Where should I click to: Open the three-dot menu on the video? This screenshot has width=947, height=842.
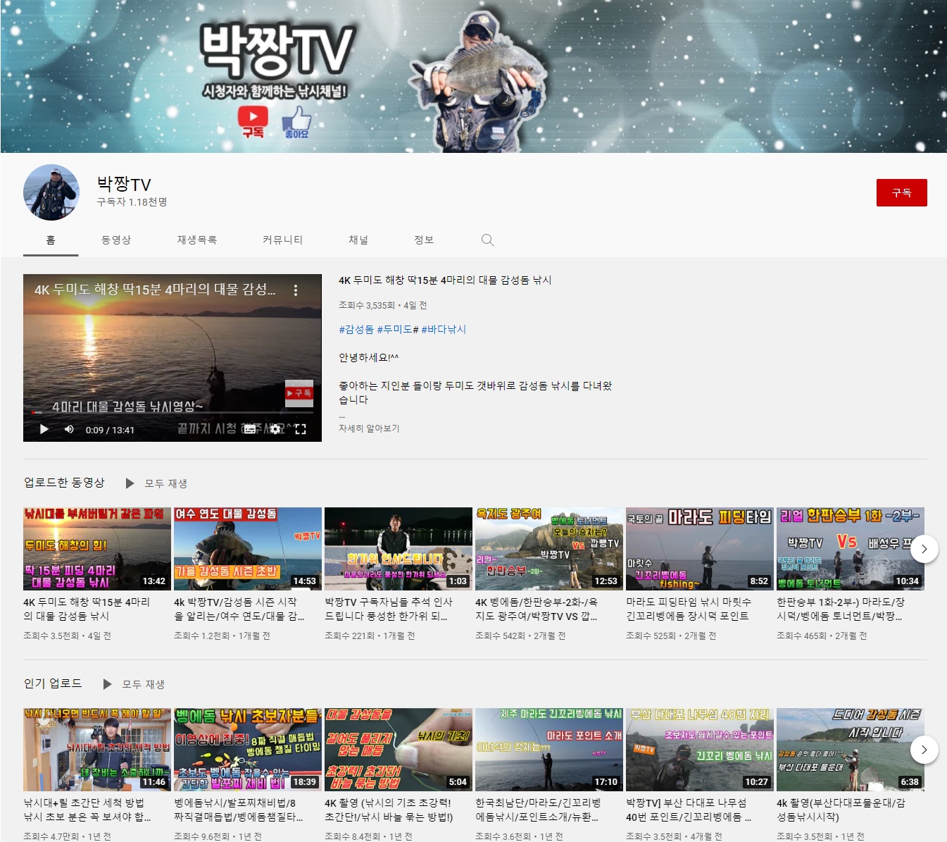tap(296, 290)
